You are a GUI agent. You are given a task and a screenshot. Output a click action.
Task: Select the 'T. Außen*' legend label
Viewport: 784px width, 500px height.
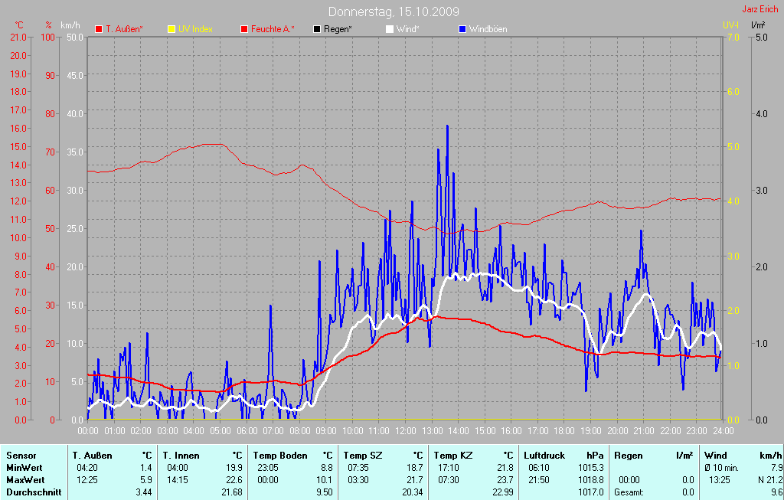coord(124,29)
